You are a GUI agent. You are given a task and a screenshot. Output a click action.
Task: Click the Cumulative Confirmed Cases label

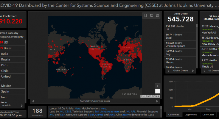[95, 101]
